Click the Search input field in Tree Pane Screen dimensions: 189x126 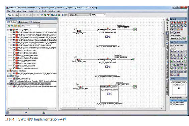(x=31, y=26)
